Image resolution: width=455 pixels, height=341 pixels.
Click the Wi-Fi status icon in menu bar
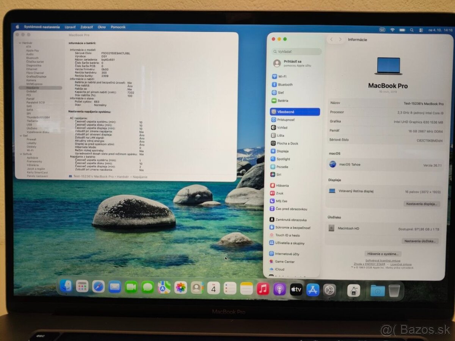[x=392, y=30]
